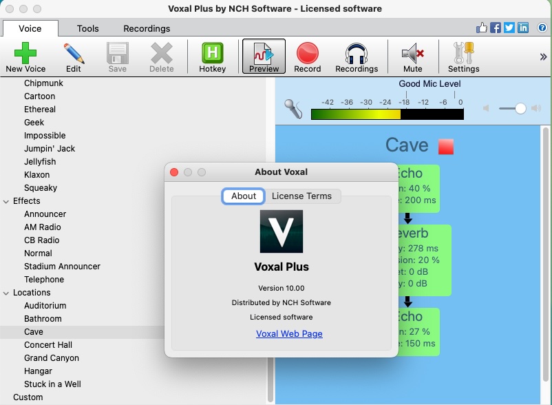
Task: Switch to the Recordings tab
Action: click(x=147, y=28)
